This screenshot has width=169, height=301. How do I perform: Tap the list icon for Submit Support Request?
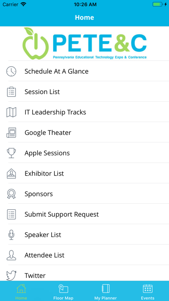[11, 215]
